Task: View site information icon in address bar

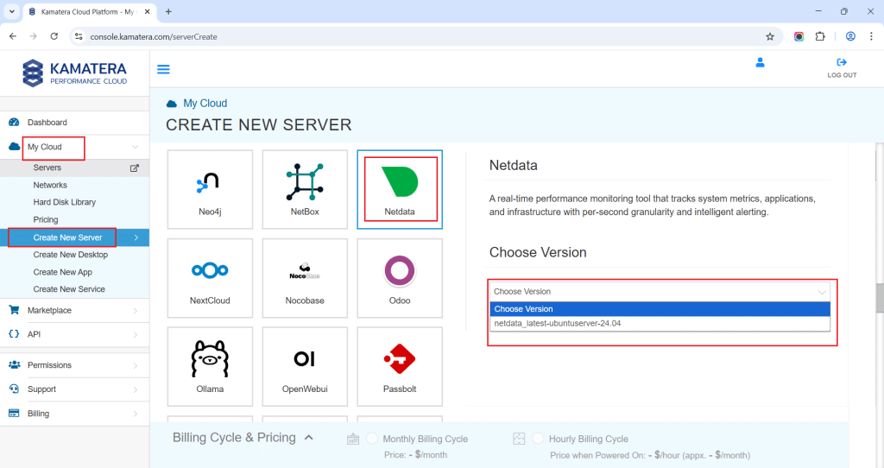Action: tap(79, 36)
